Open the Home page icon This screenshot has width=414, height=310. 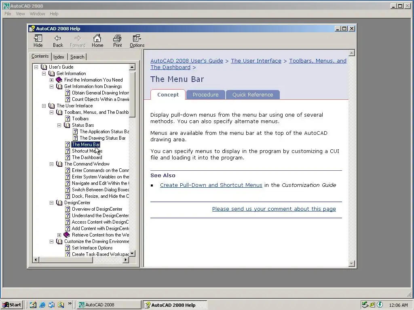coord(97,38)
